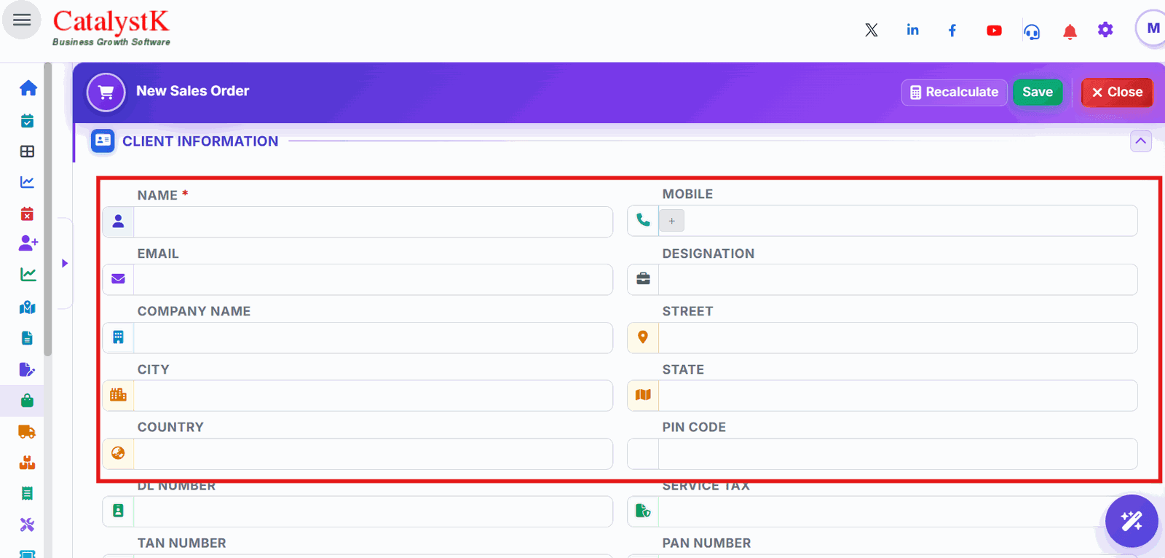Expand the sidebar with the arrow handle
The height and width of the screenshot is (558, 1165).
[x=65, y=263]
